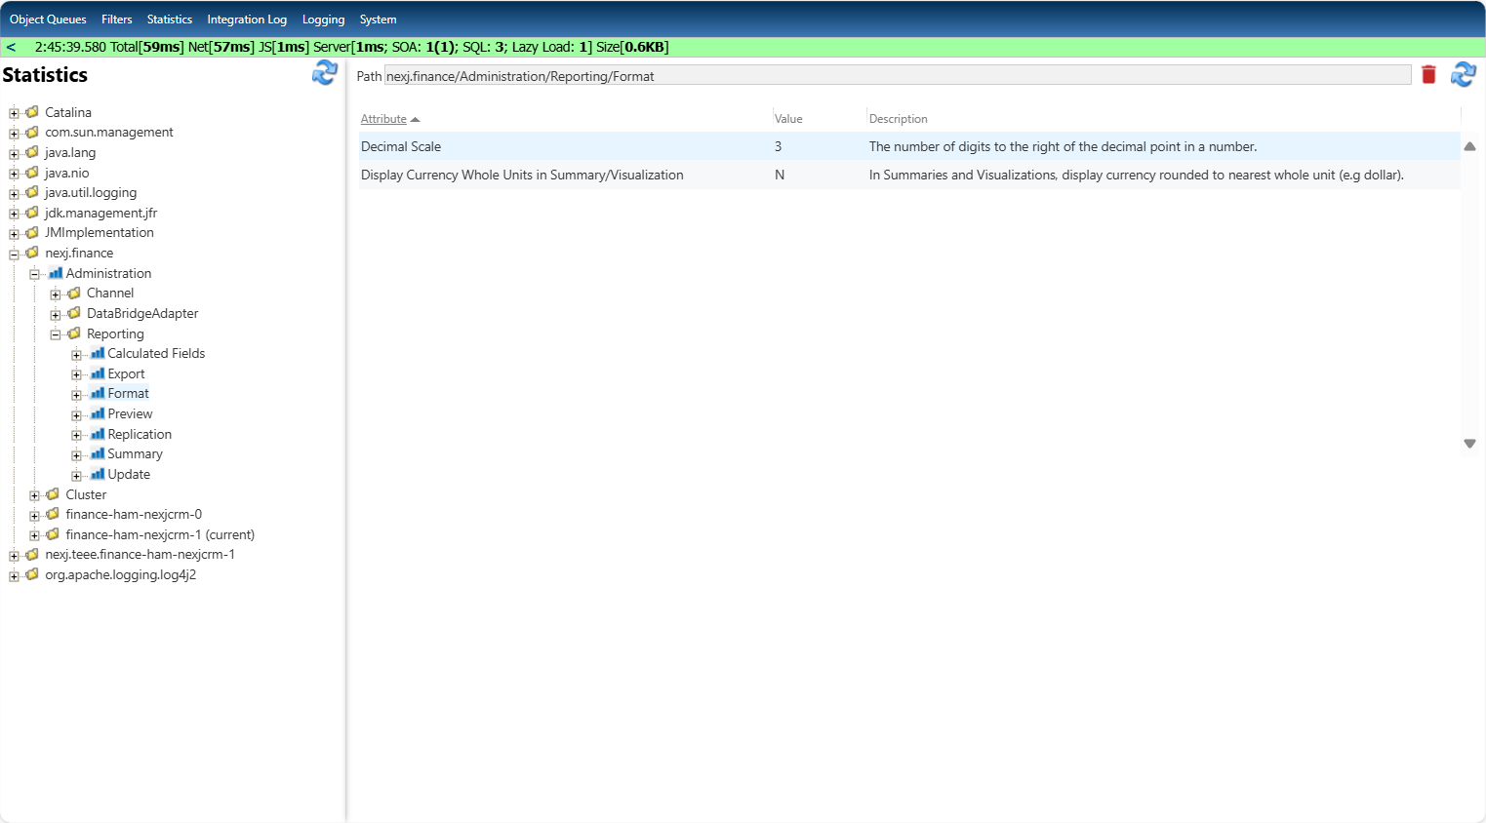Click the Calculated Fields bar chart icon
The image size is (1486, 823).
[x=98, y=353]
